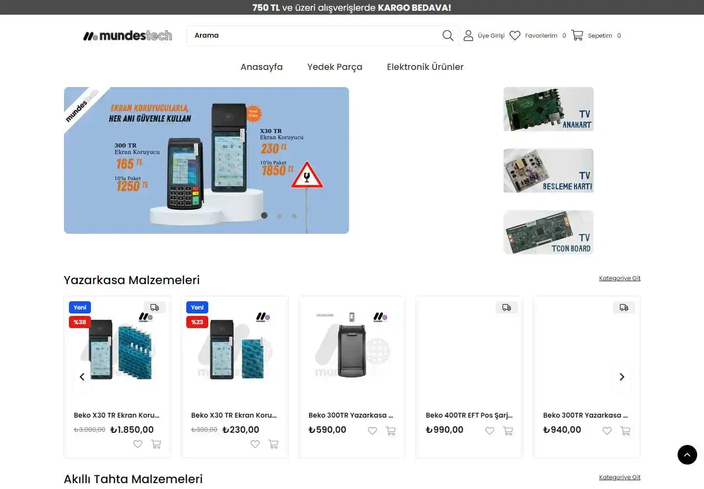Click the Üye Girişi login link

pos(491,36)
